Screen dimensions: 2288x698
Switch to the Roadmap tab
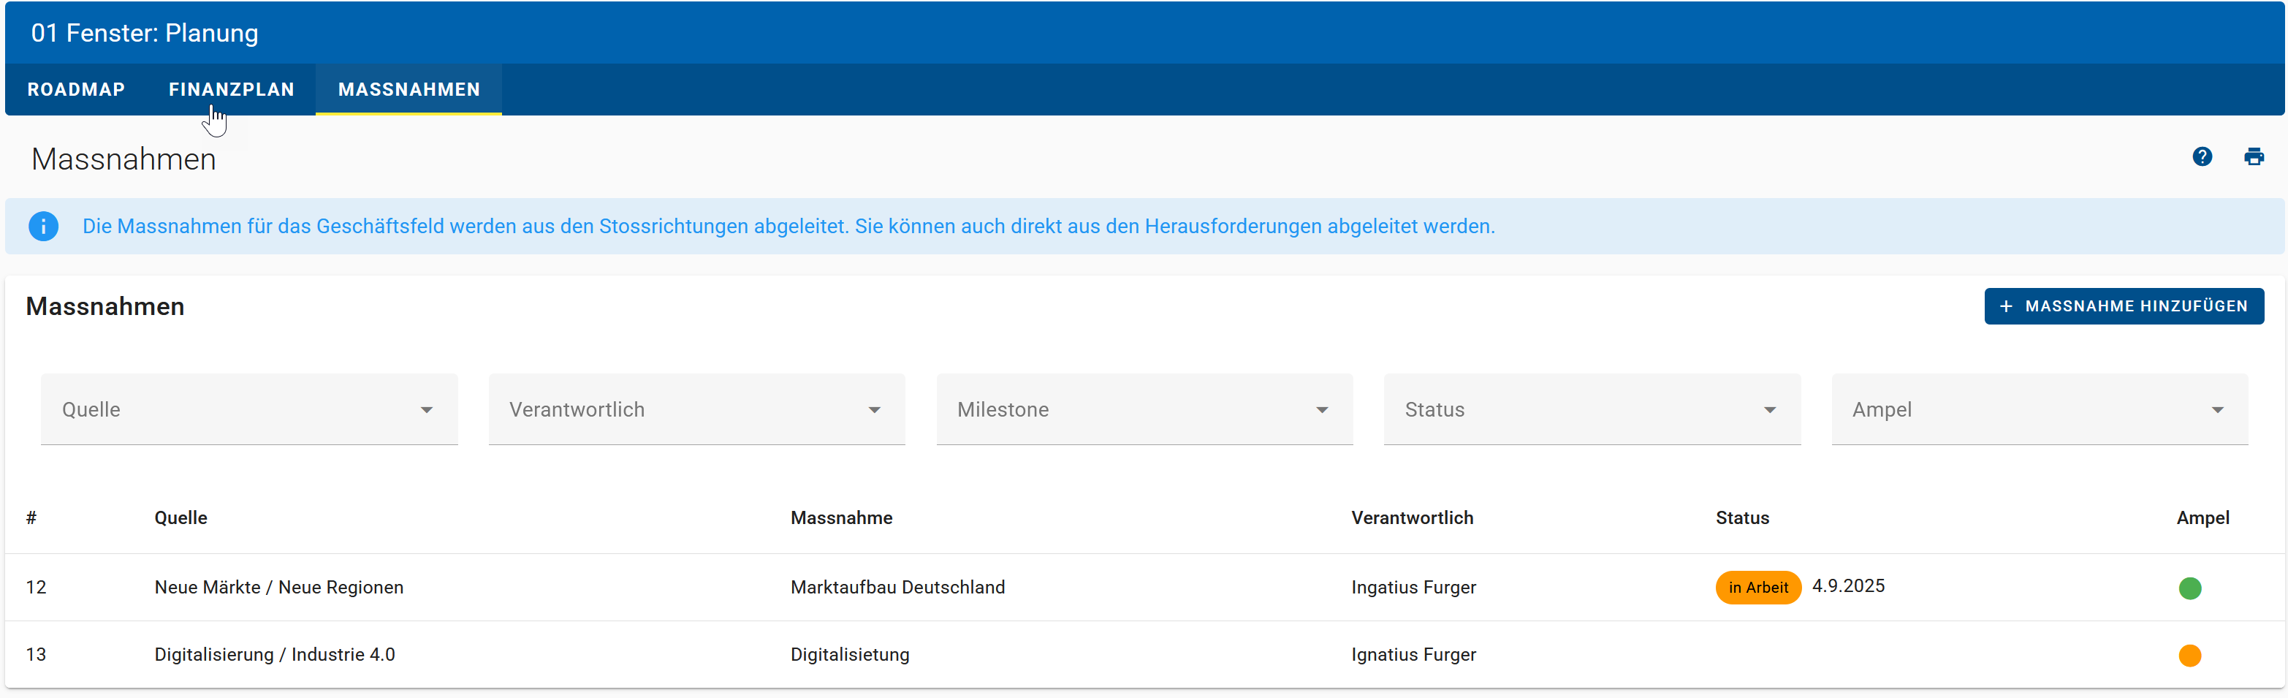[x=77, y=90]
